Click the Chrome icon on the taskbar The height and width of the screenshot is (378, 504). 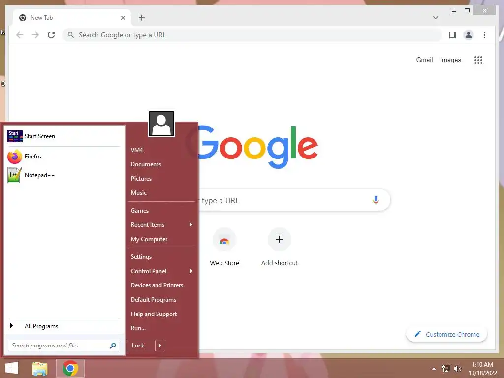point(70,368)
